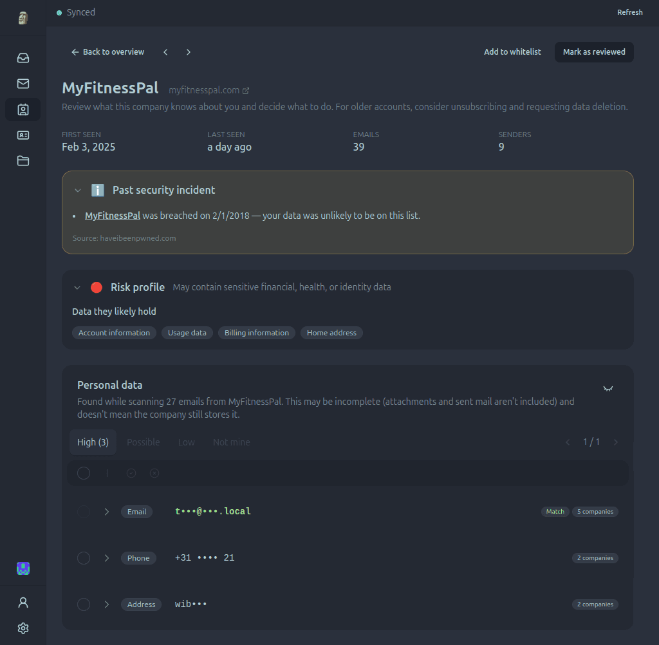Click the masked email t•••@•••.local

pos(213,511)
